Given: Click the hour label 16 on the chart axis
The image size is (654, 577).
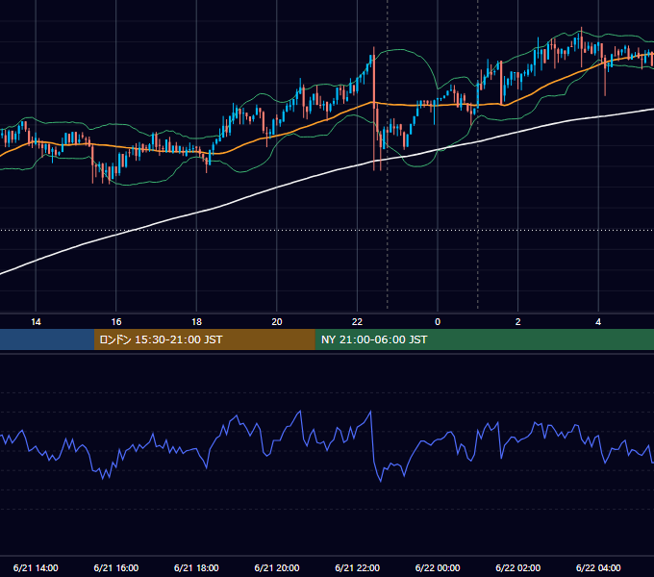Looking at the screenshot, I should point(116,322).
